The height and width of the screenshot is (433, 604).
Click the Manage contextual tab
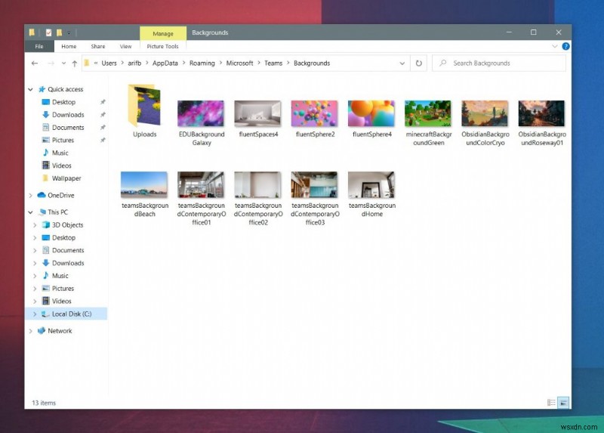coord(163,33)
